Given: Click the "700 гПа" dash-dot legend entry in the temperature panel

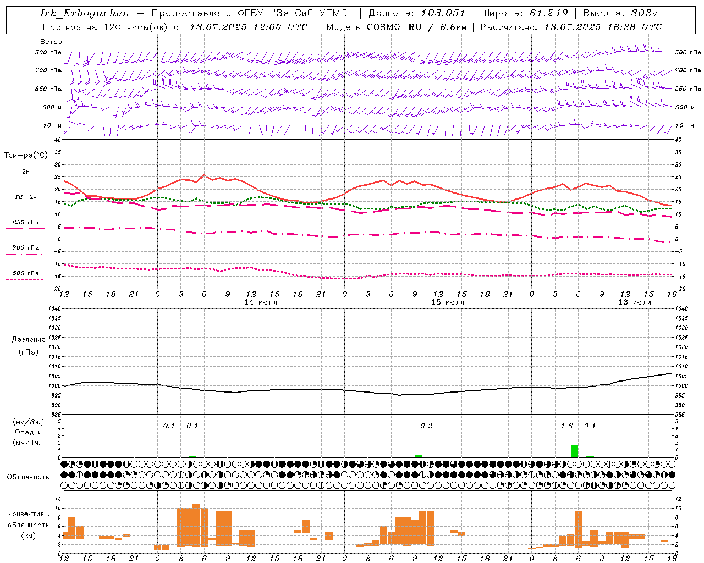Looking at the screenshot, I should tap(26, 248).
